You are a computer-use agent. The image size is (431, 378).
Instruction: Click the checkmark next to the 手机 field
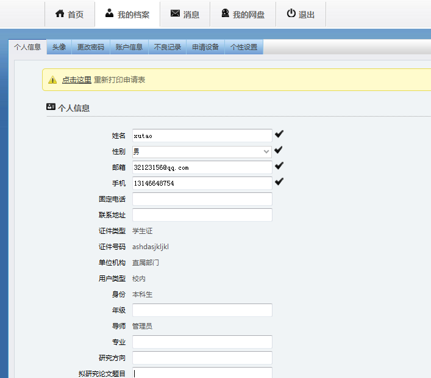(x=279, y=182)
